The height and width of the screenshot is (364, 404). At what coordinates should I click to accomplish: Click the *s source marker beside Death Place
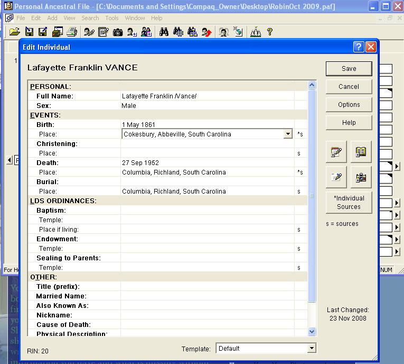[300, 172]
